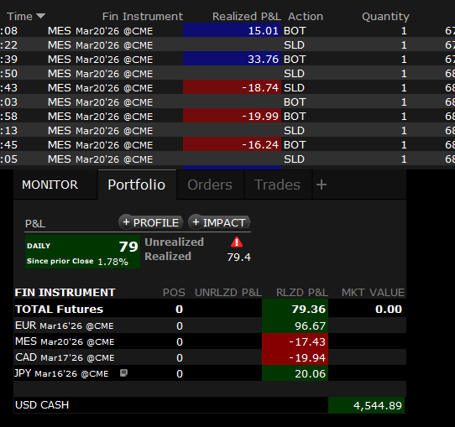Viewport: 455px width, 427px height.
Task: Select the JPY Mar16'26 @CME row
Action: (x=210, y=373)
